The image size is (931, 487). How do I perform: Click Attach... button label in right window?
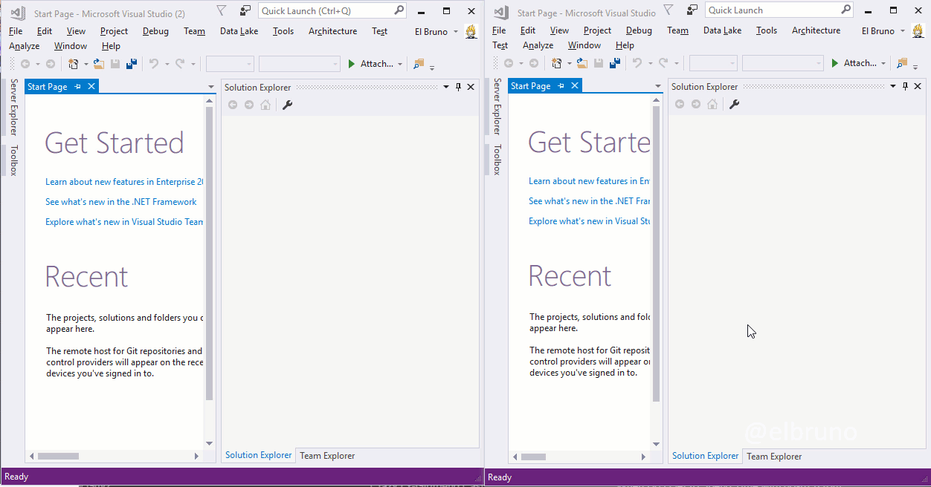(x=860, y=63)
